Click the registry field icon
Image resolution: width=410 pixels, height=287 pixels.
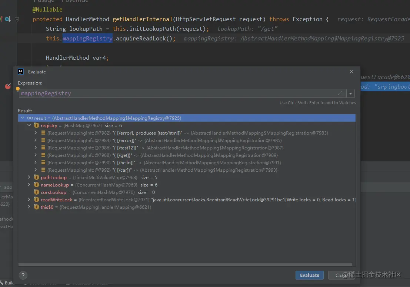[x=37, y=125]
